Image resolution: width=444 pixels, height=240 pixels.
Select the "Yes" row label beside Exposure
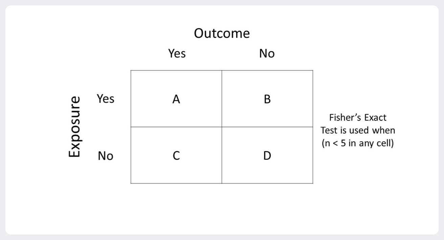[105, 99]
